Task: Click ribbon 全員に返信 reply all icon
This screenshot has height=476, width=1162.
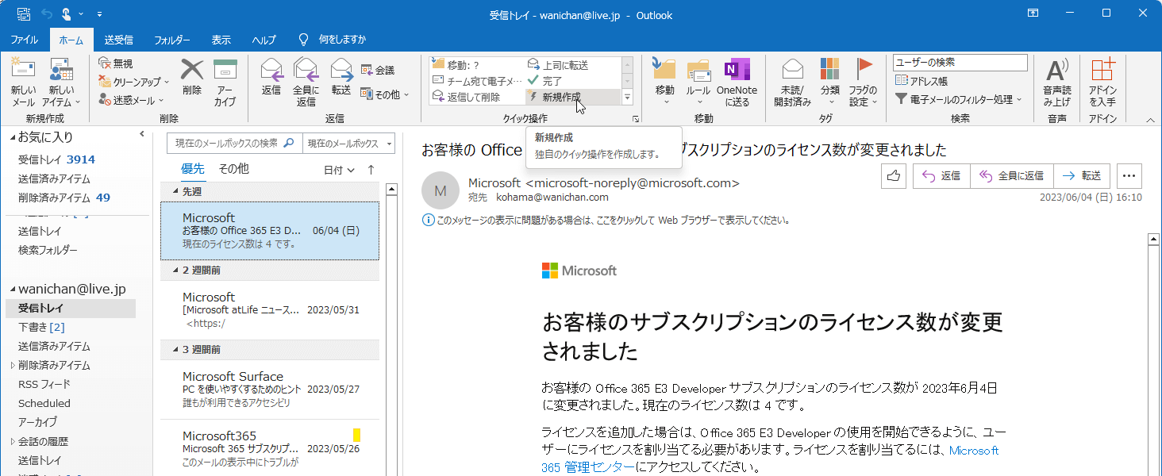Action: click(306, 83)
